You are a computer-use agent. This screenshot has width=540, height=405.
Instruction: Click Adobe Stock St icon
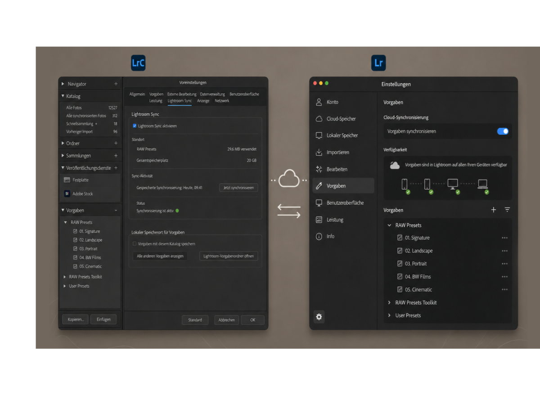67,194
